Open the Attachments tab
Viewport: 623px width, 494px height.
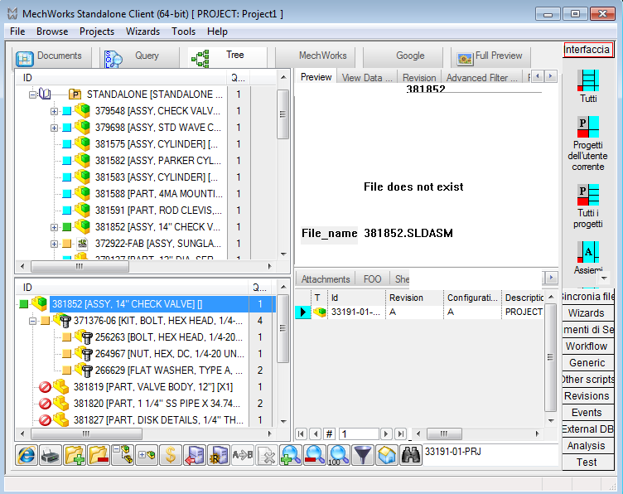click(326, 279)
